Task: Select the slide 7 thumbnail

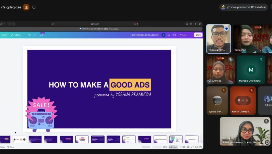Action: coord(98,139)
